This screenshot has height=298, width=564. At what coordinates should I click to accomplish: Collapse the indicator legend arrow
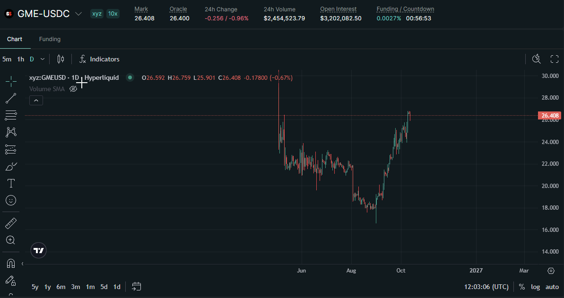pos(36,101)
